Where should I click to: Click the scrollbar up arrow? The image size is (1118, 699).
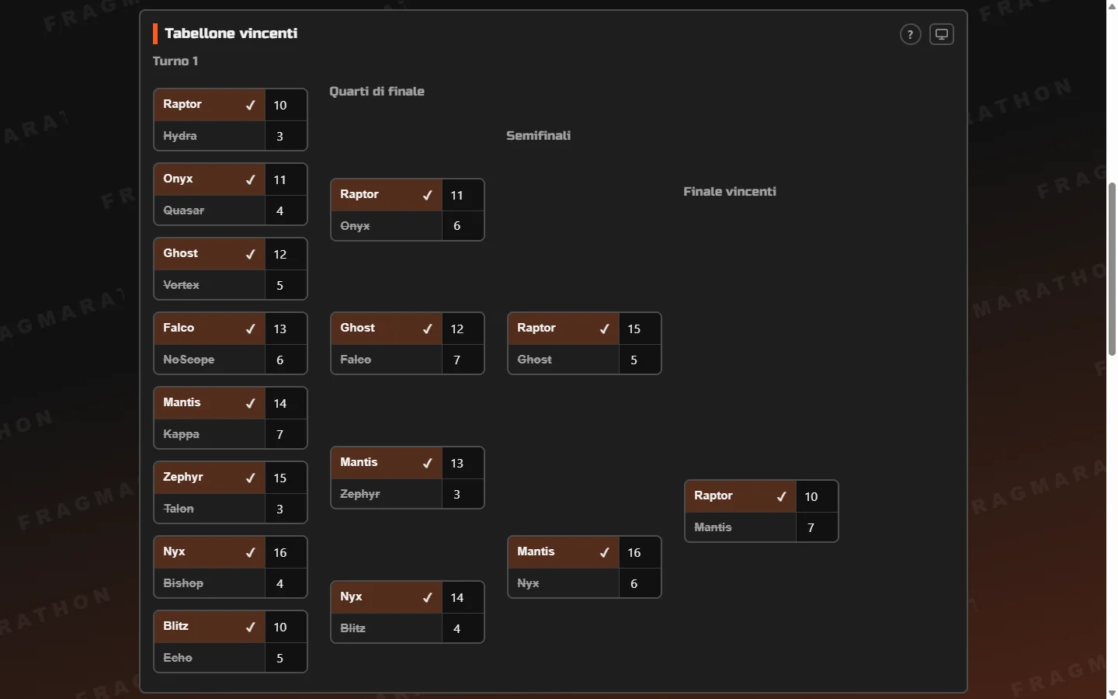tap(1112, 5)
